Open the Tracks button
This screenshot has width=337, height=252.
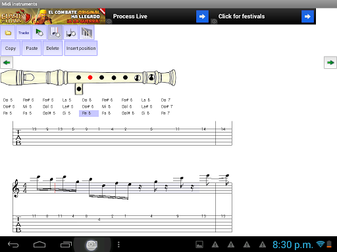[24, 33]
